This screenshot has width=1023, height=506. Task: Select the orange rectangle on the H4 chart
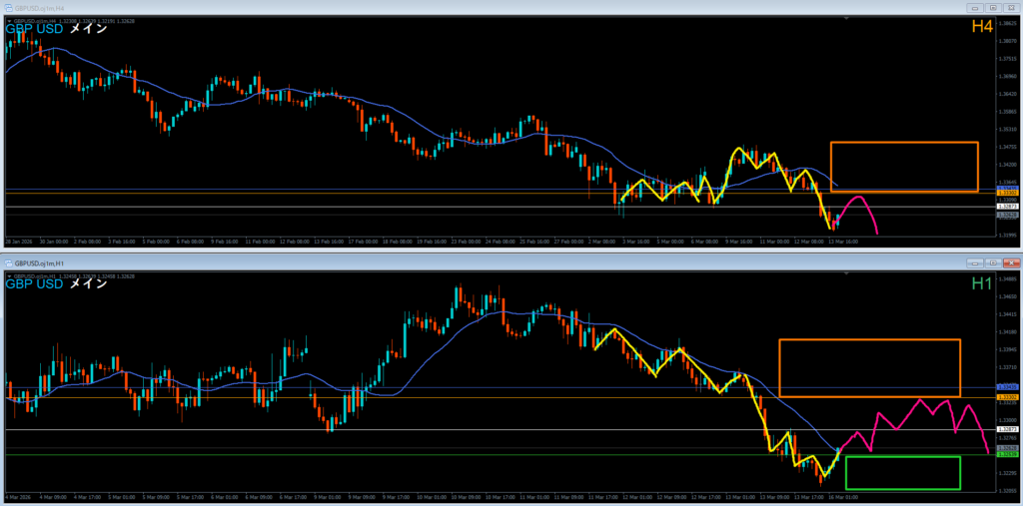pyautogui.click(x=904, y=143)
